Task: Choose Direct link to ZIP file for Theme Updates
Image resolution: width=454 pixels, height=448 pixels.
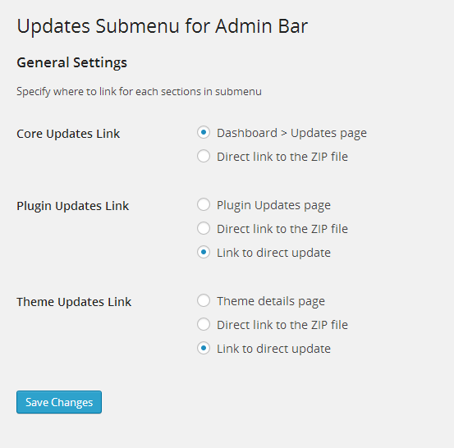Action: (x=204, y=324)
